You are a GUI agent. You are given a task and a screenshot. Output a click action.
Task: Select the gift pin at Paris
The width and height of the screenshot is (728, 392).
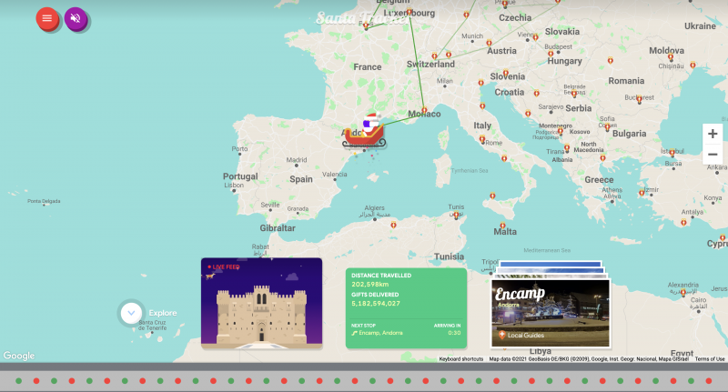pos(366,26)
